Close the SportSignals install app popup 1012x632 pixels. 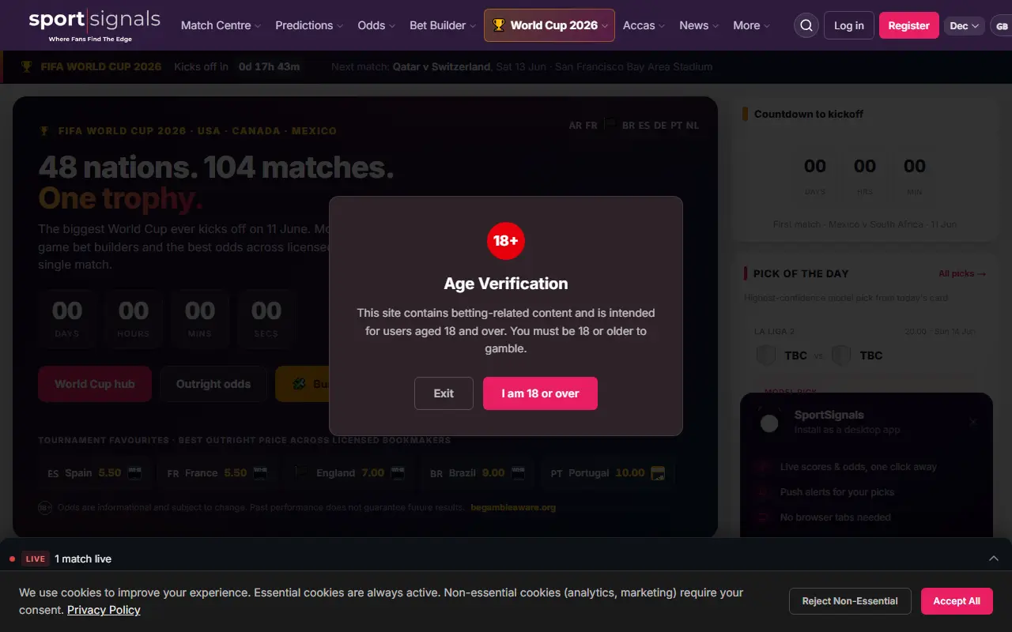click(973, 422)
